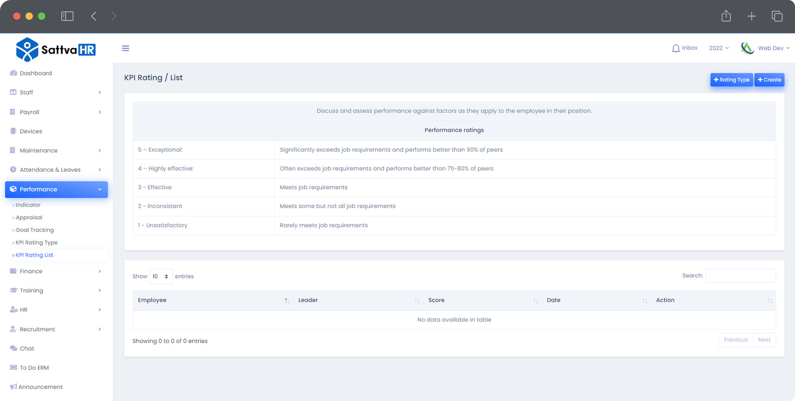Click the hamburger menu icon
Viewport: 795px width, 401px height.
tap(126, 48)
